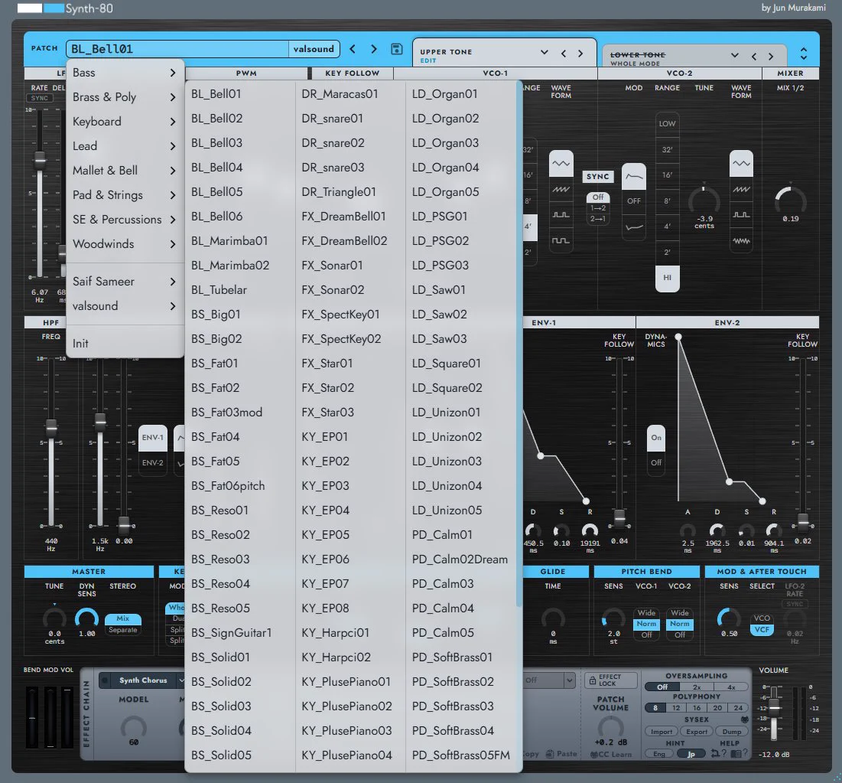Select the pulse waveform for VCO-2

pos(741,215)
